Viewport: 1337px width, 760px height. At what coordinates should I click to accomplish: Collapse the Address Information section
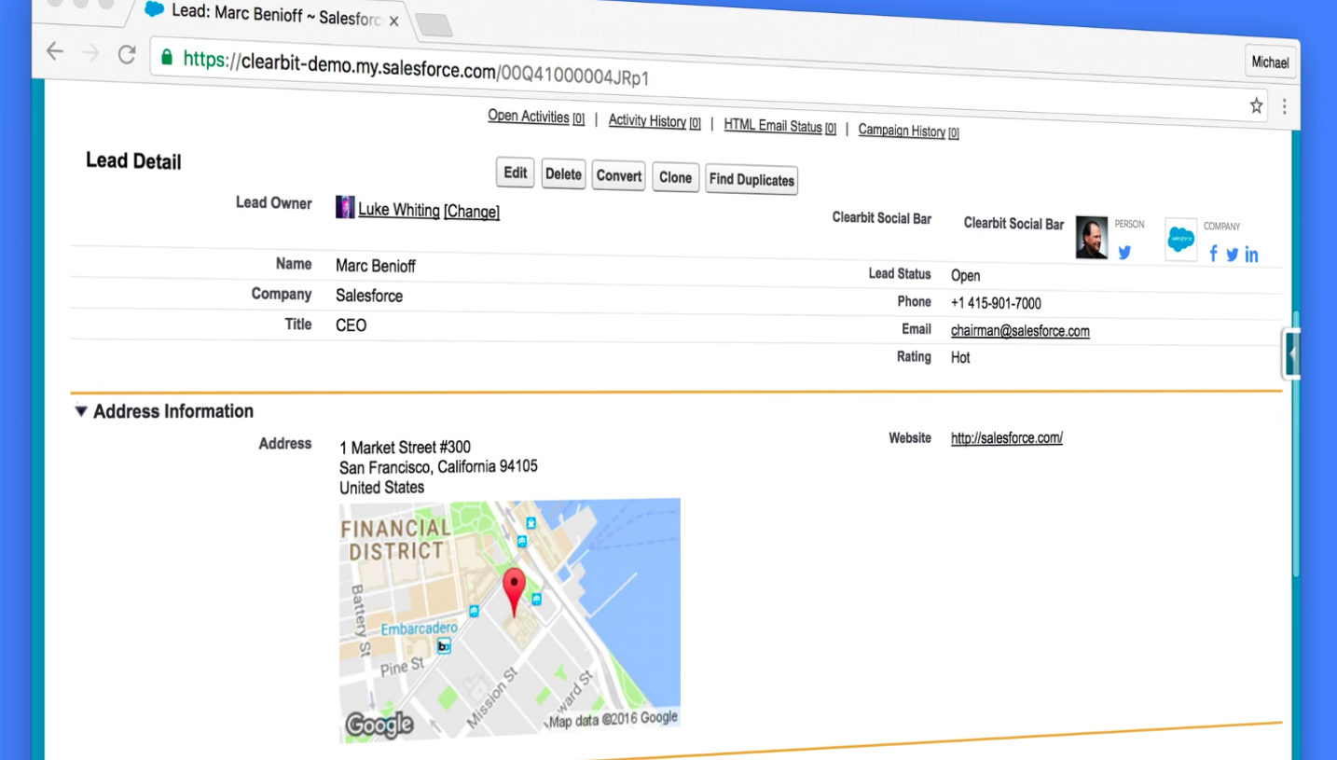tap(81, 411)
